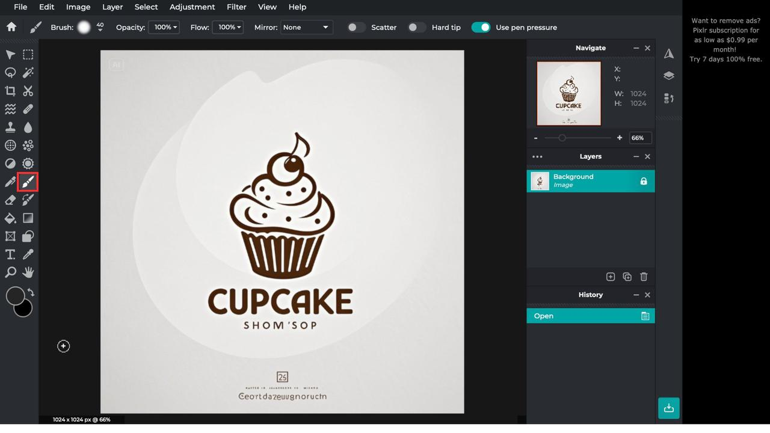
Task: Open the Edit menu
Action: [46, 7]
